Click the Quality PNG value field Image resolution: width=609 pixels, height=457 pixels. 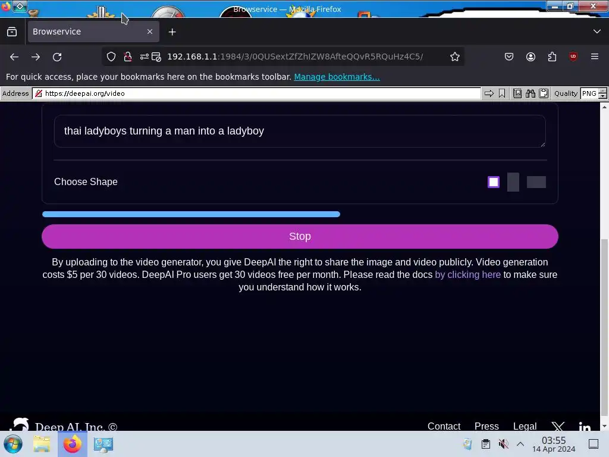[589, 93]
